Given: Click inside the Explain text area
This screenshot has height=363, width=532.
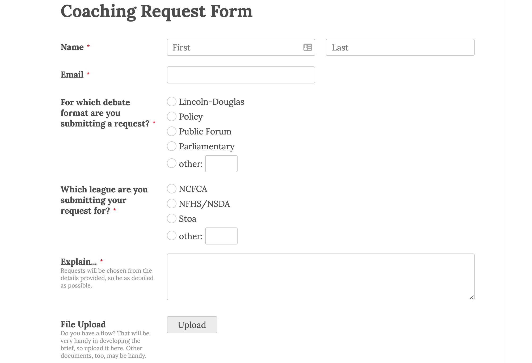Looking at the screenshot, I should tap(320, 277).
